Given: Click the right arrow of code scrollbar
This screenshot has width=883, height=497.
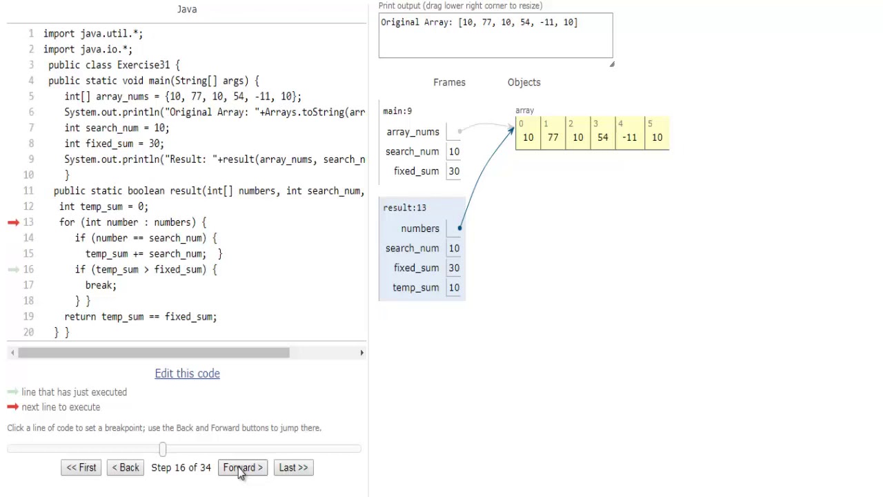Looking at the screenshot, I should pyautogui.click(x=361, y=353).
